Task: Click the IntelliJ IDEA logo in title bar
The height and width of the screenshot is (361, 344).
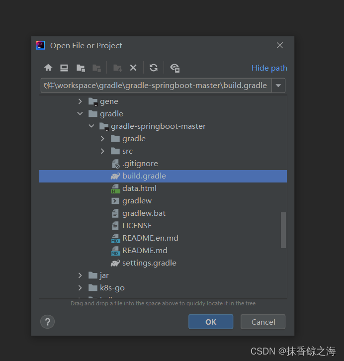Action: (x=41, y=45)
